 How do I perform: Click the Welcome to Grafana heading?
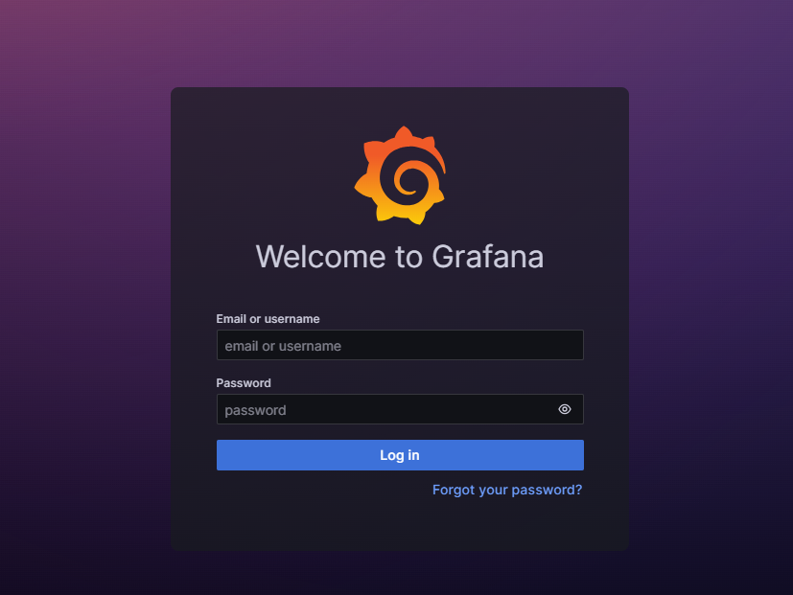click(x=400, y=257)
